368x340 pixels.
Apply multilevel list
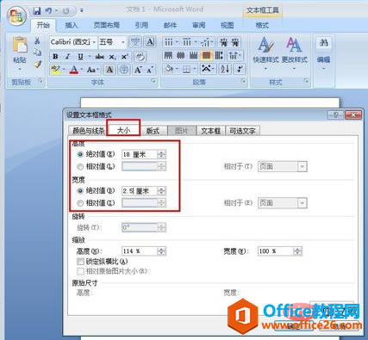click(205, 42)
